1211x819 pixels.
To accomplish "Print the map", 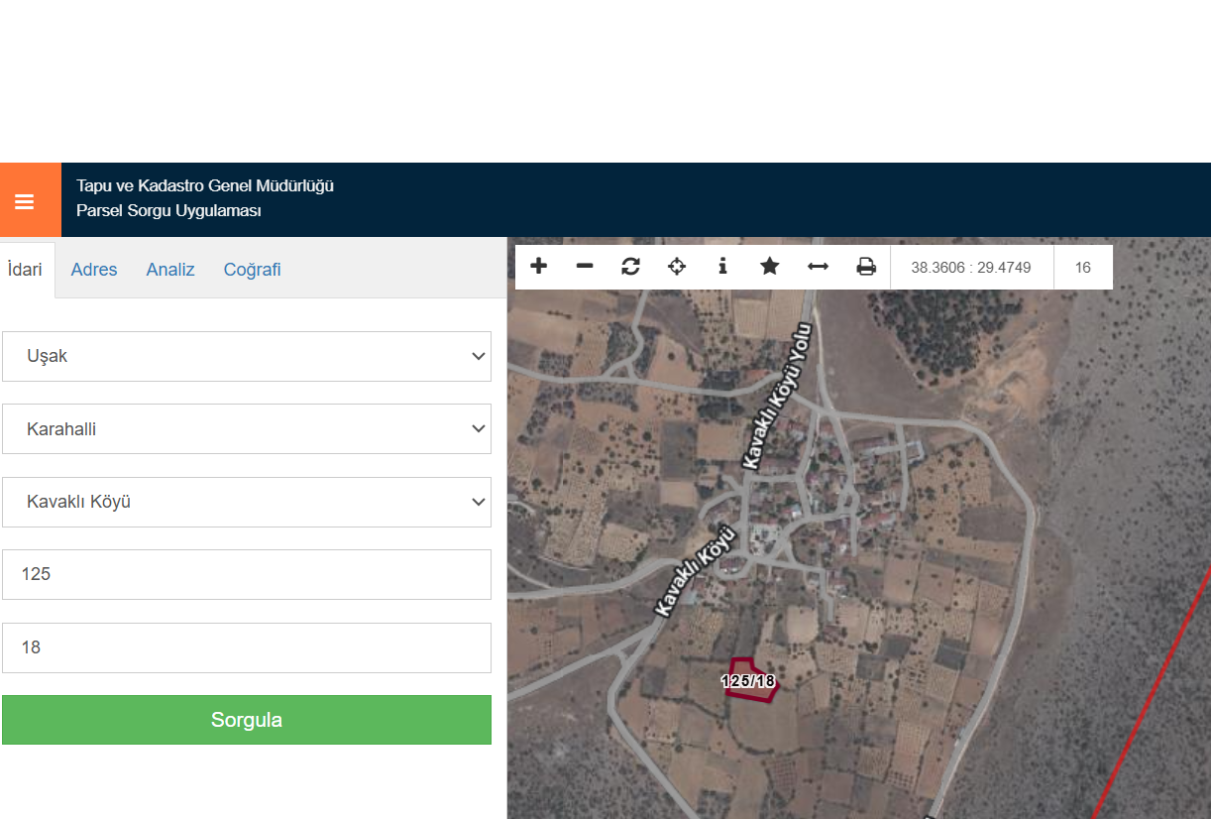I will tap(866, 267).
